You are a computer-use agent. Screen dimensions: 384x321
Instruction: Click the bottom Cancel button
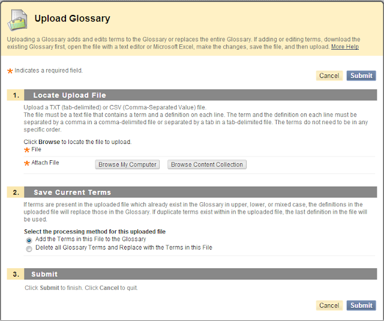(x=329, y=305)
